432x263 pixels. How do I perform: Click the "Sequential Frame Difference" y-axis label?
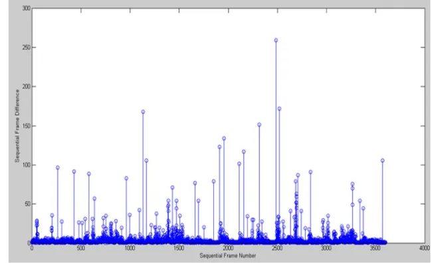pos(17,126)
